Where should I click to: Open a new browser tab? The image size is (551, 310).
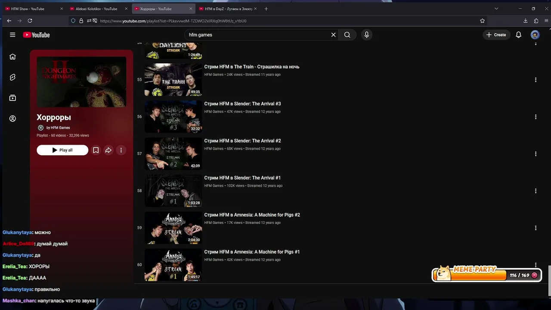(x=266, y=9)
